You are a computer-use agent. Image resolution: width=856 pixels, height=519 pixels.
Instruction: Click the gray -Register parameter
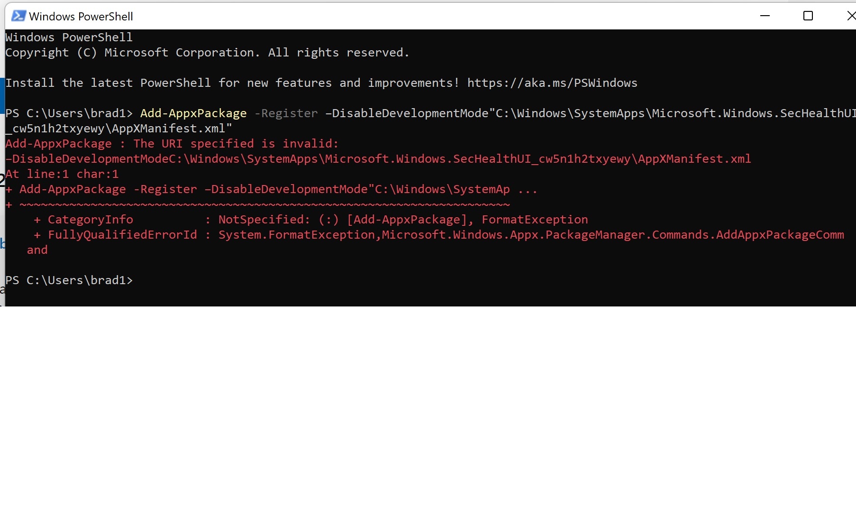pos(286,113)
